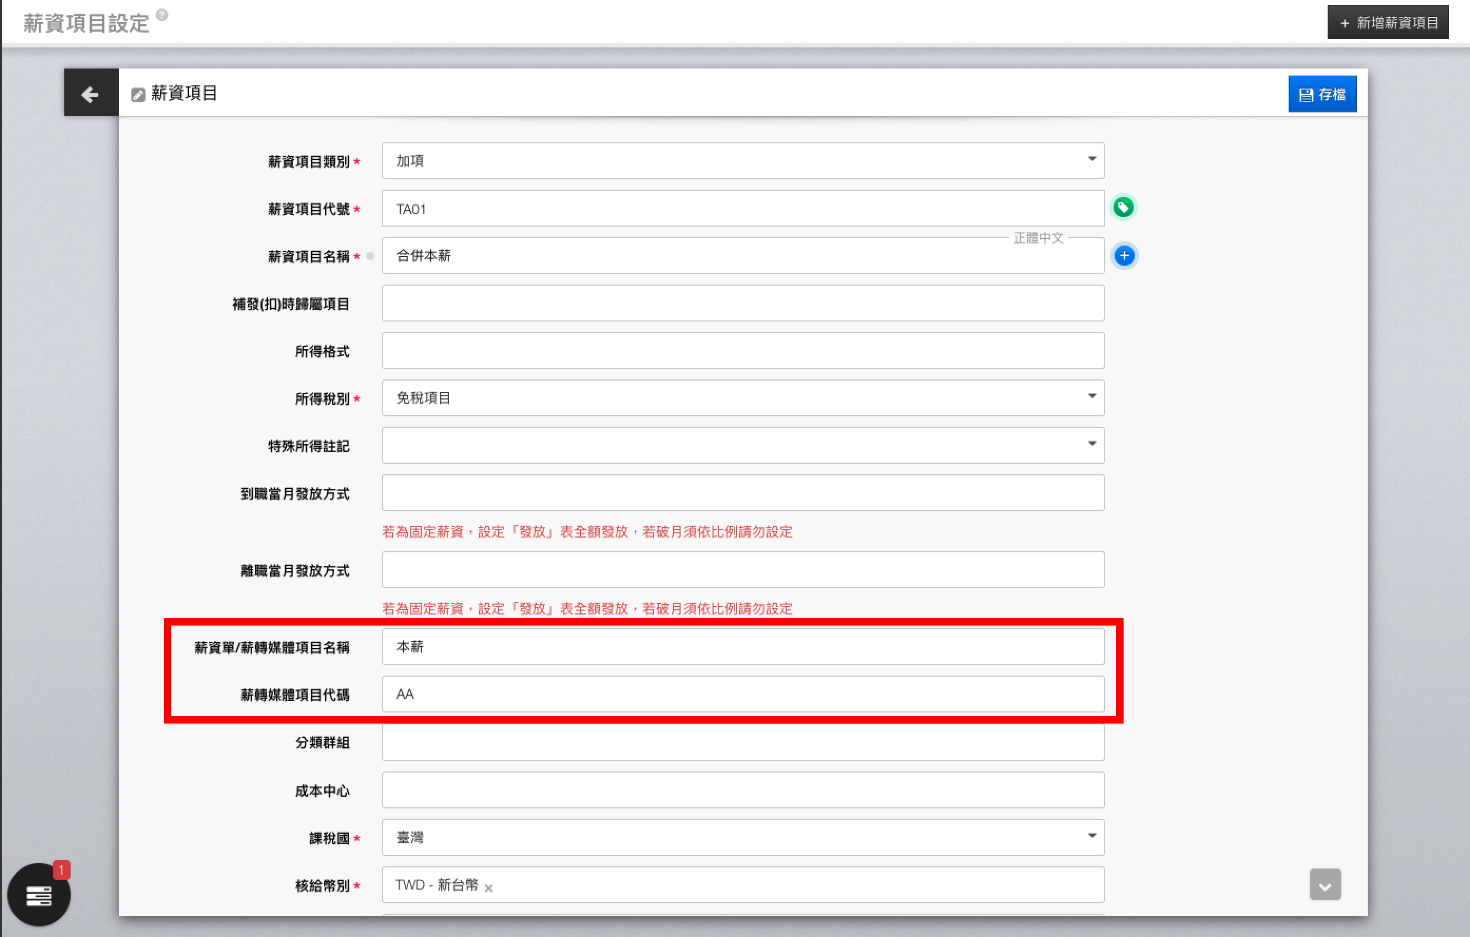The height and width of the screenshot is (937, 1470).
Task: Open the 所得稅別 dropdown
Action: pos(742,398)
